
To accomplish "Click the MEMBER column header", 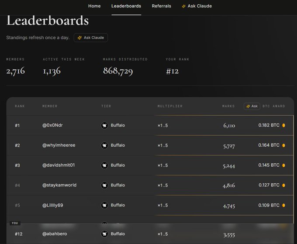I will click(50, 106).
